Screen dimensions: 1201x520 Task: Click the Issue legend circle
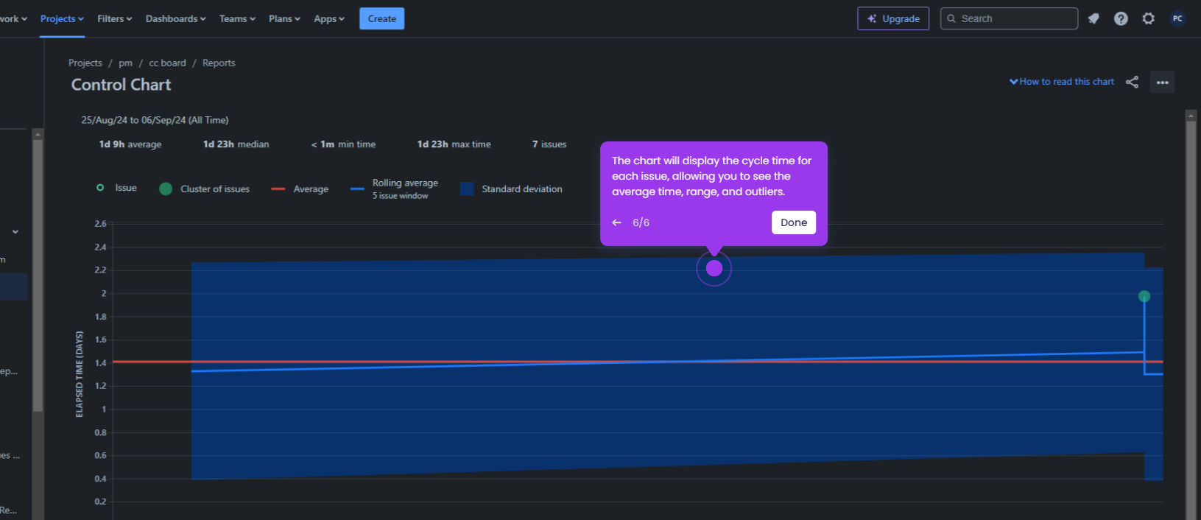click(x=100, y=188)
